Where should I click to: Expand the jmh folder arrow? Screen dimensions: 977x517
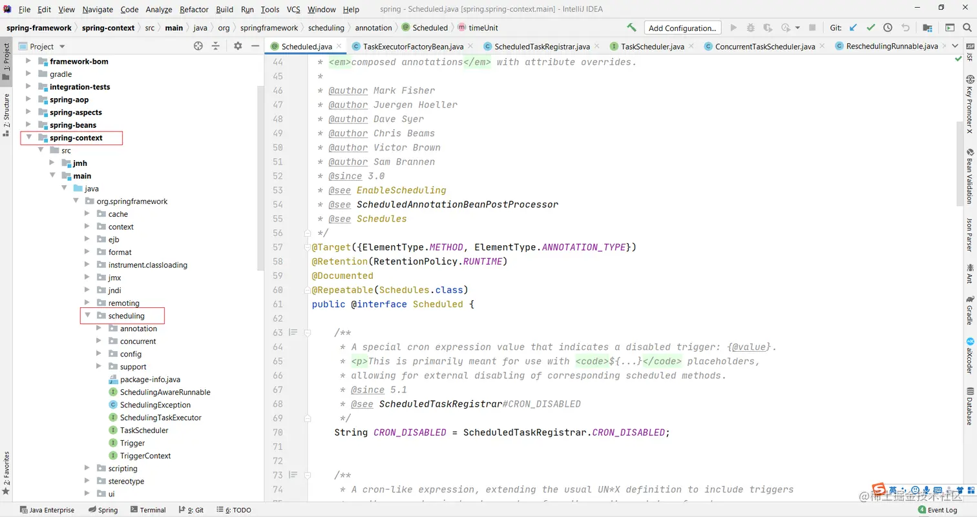pyautogui.click(x=52, y=163)
